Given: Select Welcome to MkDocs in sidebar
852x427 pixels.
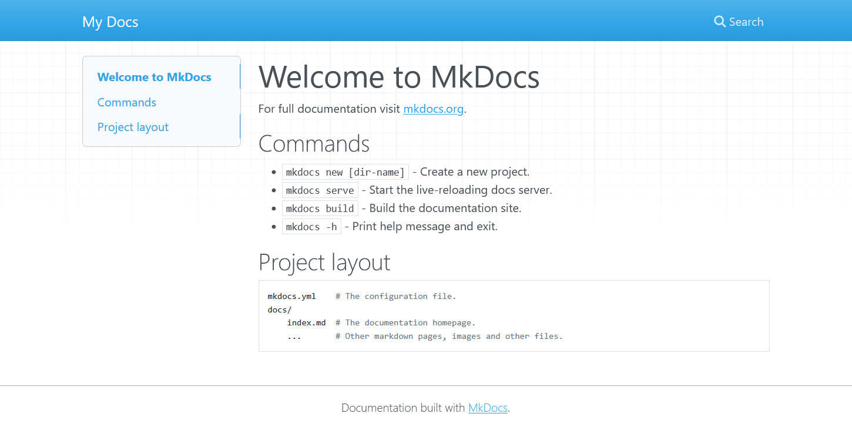Looking at the screenshot, I should point(154,77).
